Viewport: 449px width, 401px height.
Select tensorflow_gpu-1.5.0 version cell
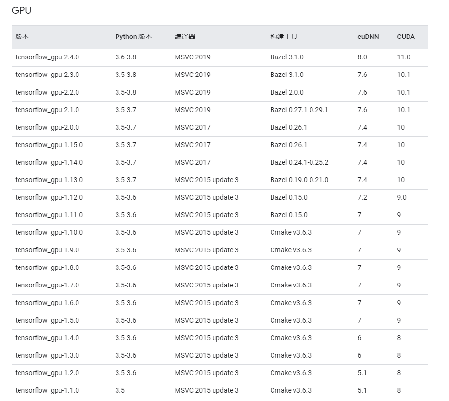click(x=47, y=320)
